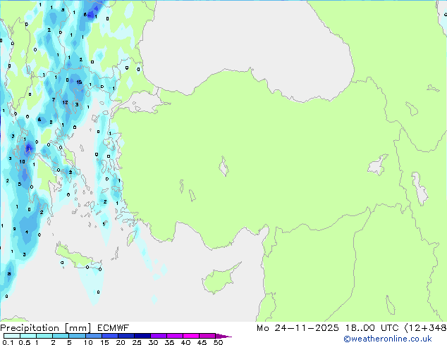The width and height of the screenshot is (447, 345).
Task: Click the '(12+348' forecast run text
Action: pos(425,328)
